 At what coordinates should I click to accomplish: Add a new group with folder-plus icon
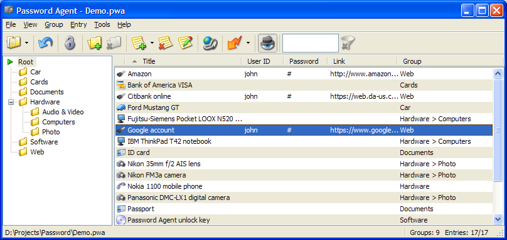pyautogui.click(x=94, y=42)
